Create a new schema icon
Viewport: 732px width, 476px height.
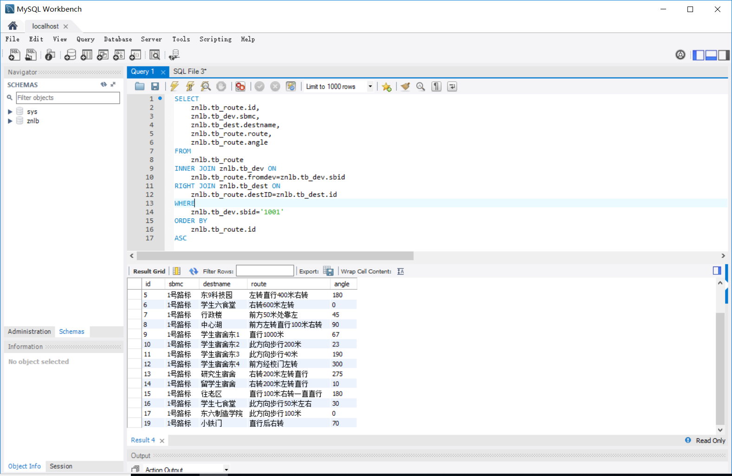(x=70, y=55)
